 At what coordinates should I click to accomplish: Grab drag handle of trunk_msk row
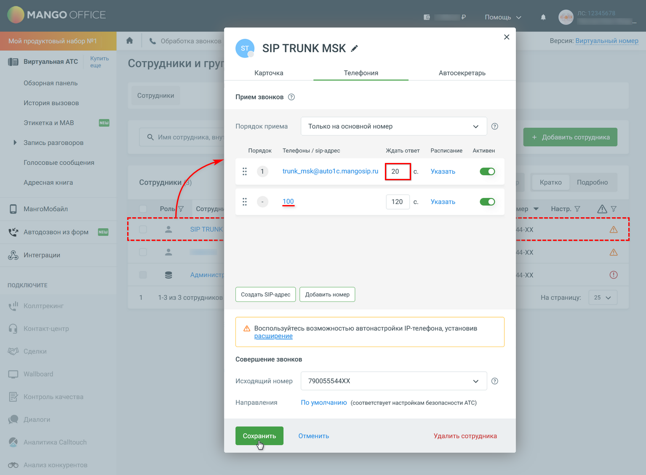coord(245,171)
